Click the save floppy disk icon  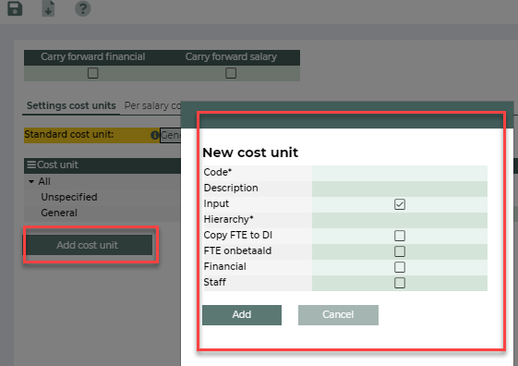pos(15,8)
